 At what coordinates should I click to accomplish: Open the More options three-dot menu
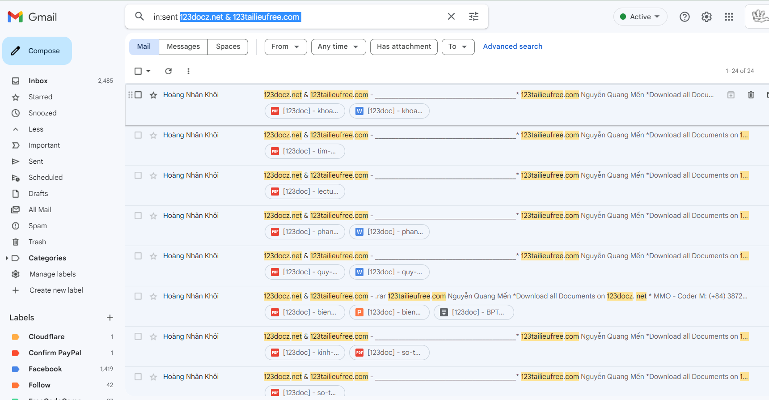coord(188,71)
